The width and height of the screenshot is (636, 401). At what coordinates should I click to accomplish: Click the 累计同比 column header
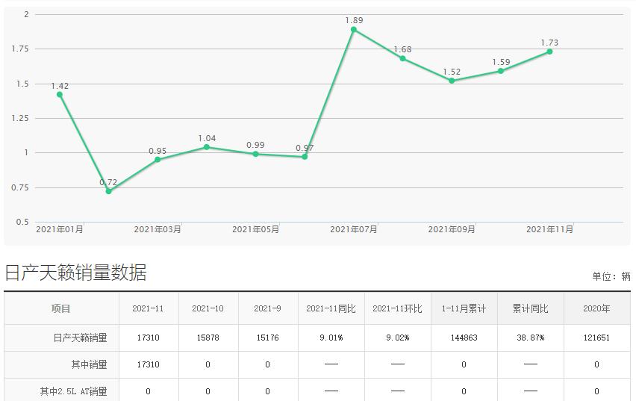530,308
